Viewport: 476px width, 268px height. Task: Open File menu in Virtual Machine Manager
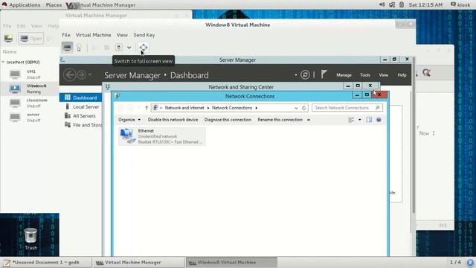click(7, 26)
